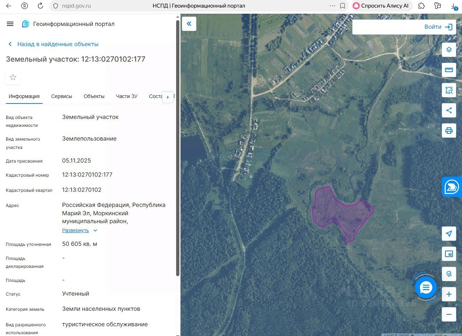Screen dimensions: 462x336
Task: Switch to the Сервисы tab
Action: (62, 96)
